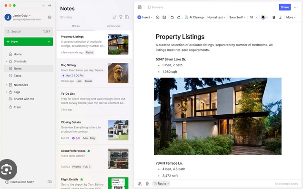Image resolution: width=303 pixels, height=189 pixels.
Task: Redo the last edit
Action: (x=179, y=17)
